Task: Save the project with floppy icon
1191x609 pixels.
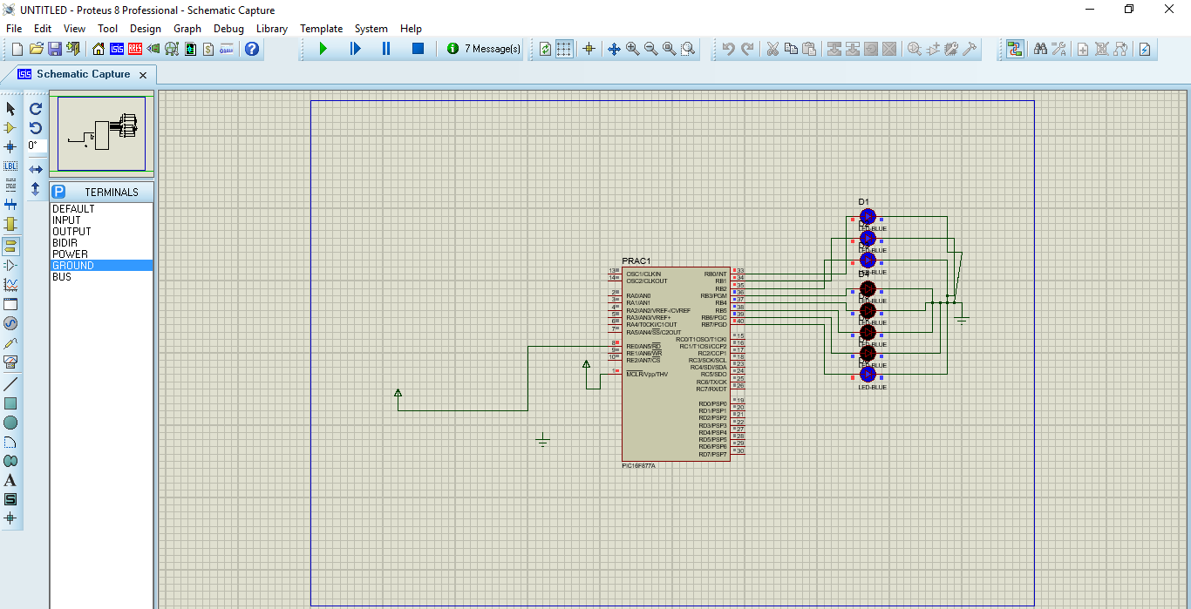Action: [54, 49]
